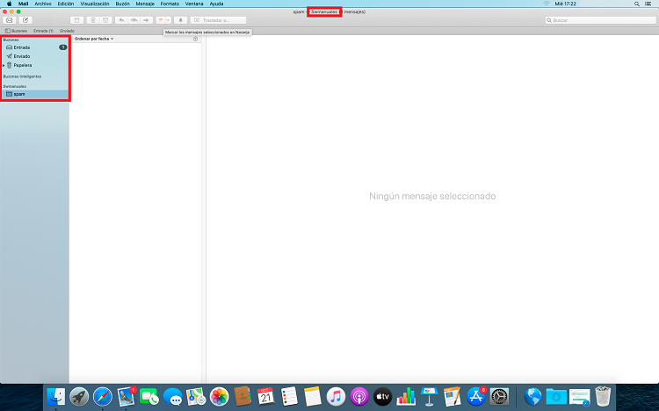Click the Get New Mail envelope icon
The width and height of the screenshot is (659, 411).
10,20
